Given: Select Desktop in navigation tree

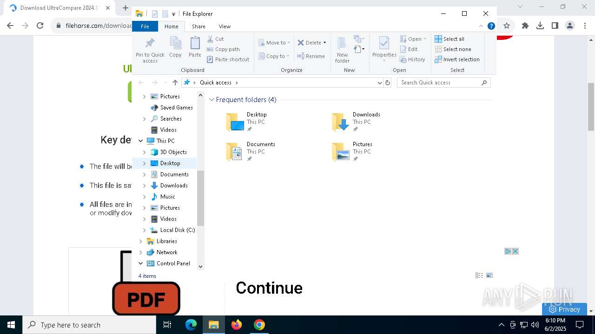Looking at the screenshot, I should pyautogui.click(x=170, y=163).
